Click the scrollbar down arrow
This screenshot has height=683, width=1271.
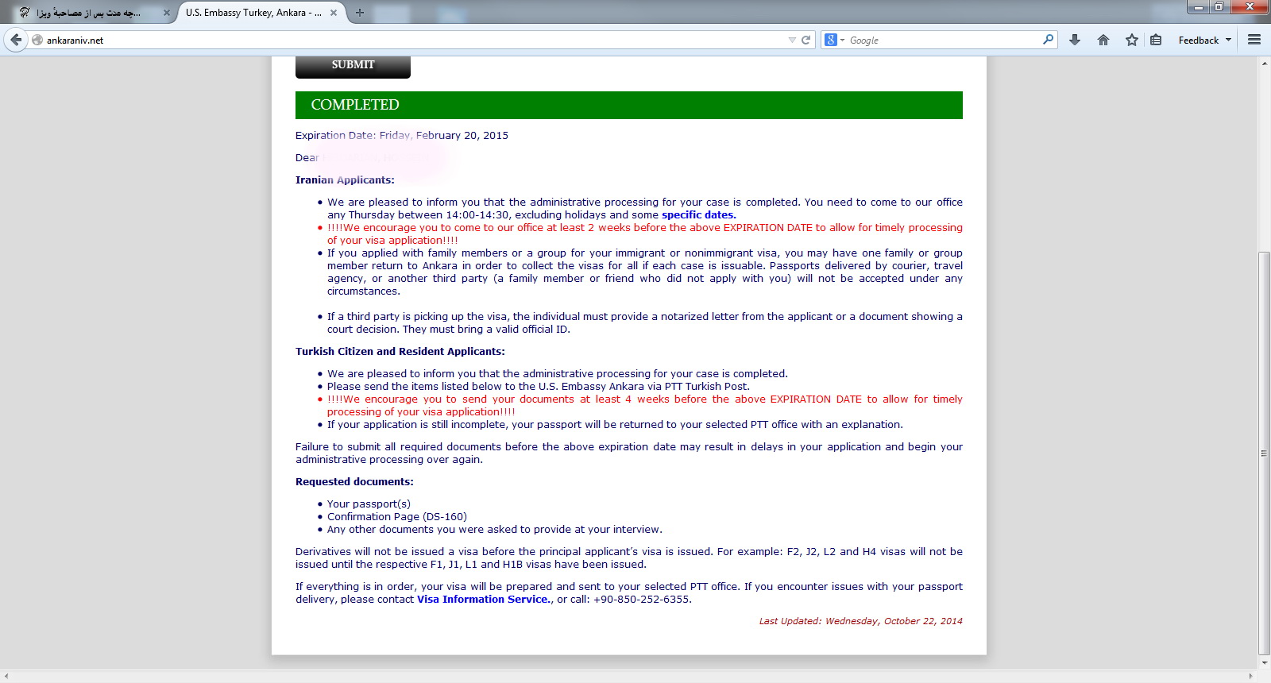point(1264,662)
